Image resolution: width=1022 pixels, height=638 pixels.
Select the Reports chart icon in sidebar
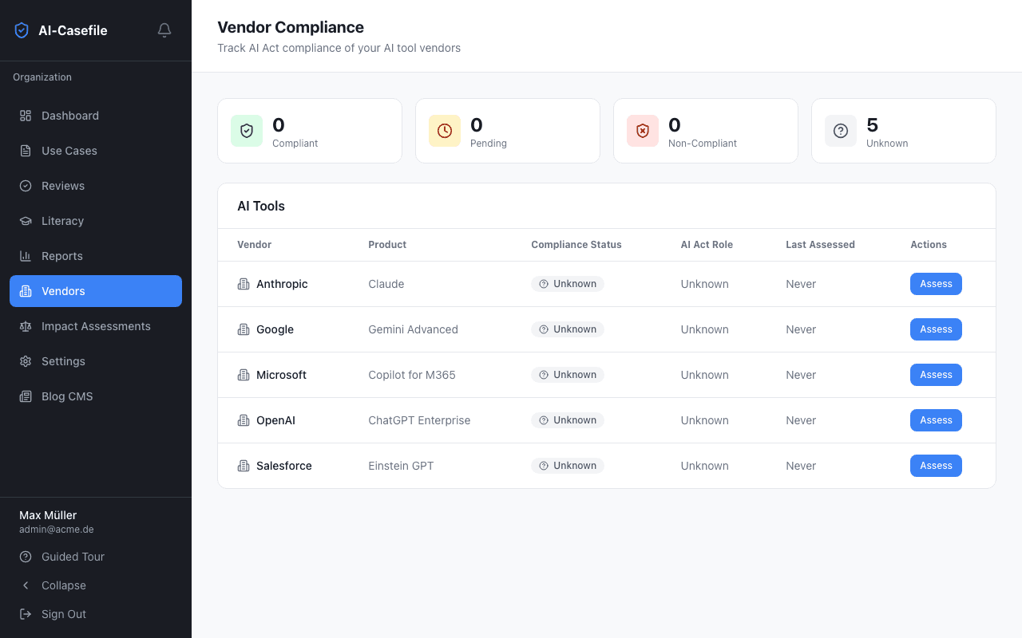[x=25, y=255]
